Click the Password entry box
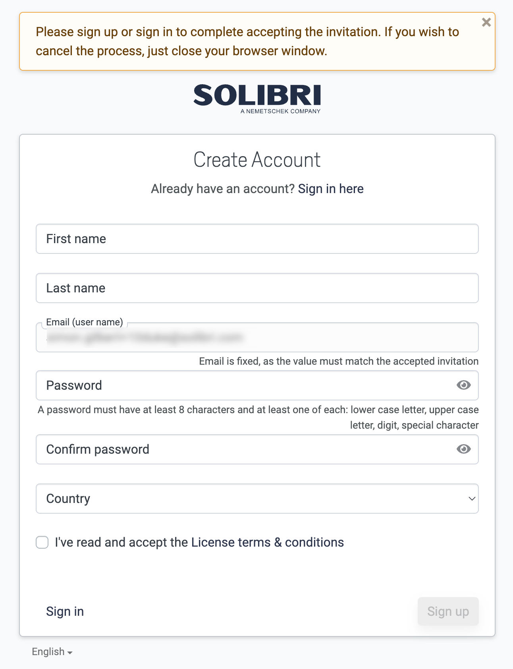 (238, 385)
